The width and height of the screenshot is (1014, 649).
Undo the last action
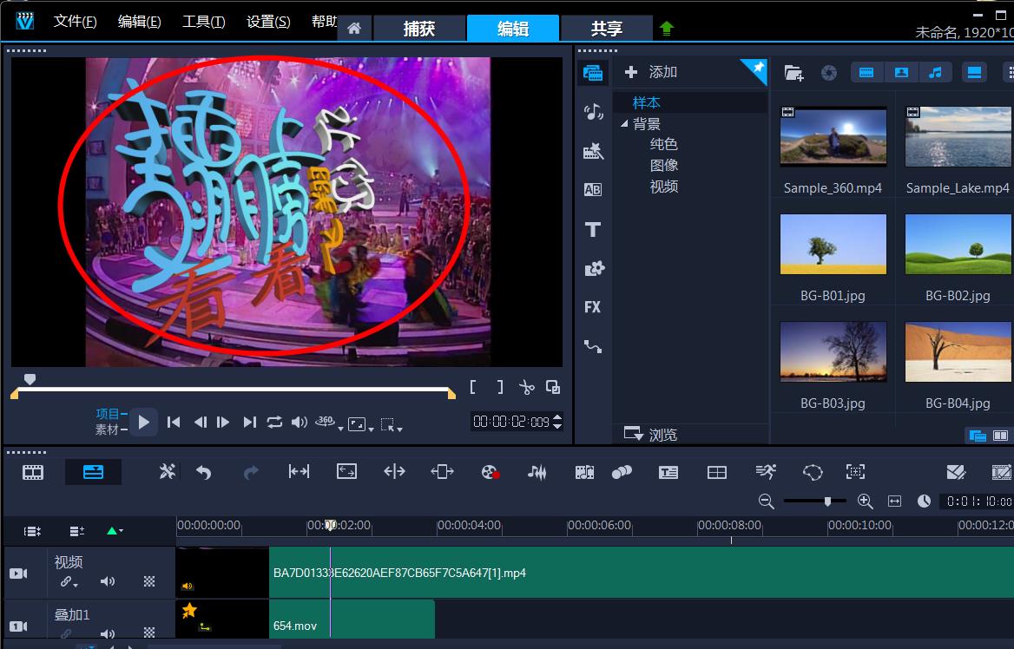[204, 472]
